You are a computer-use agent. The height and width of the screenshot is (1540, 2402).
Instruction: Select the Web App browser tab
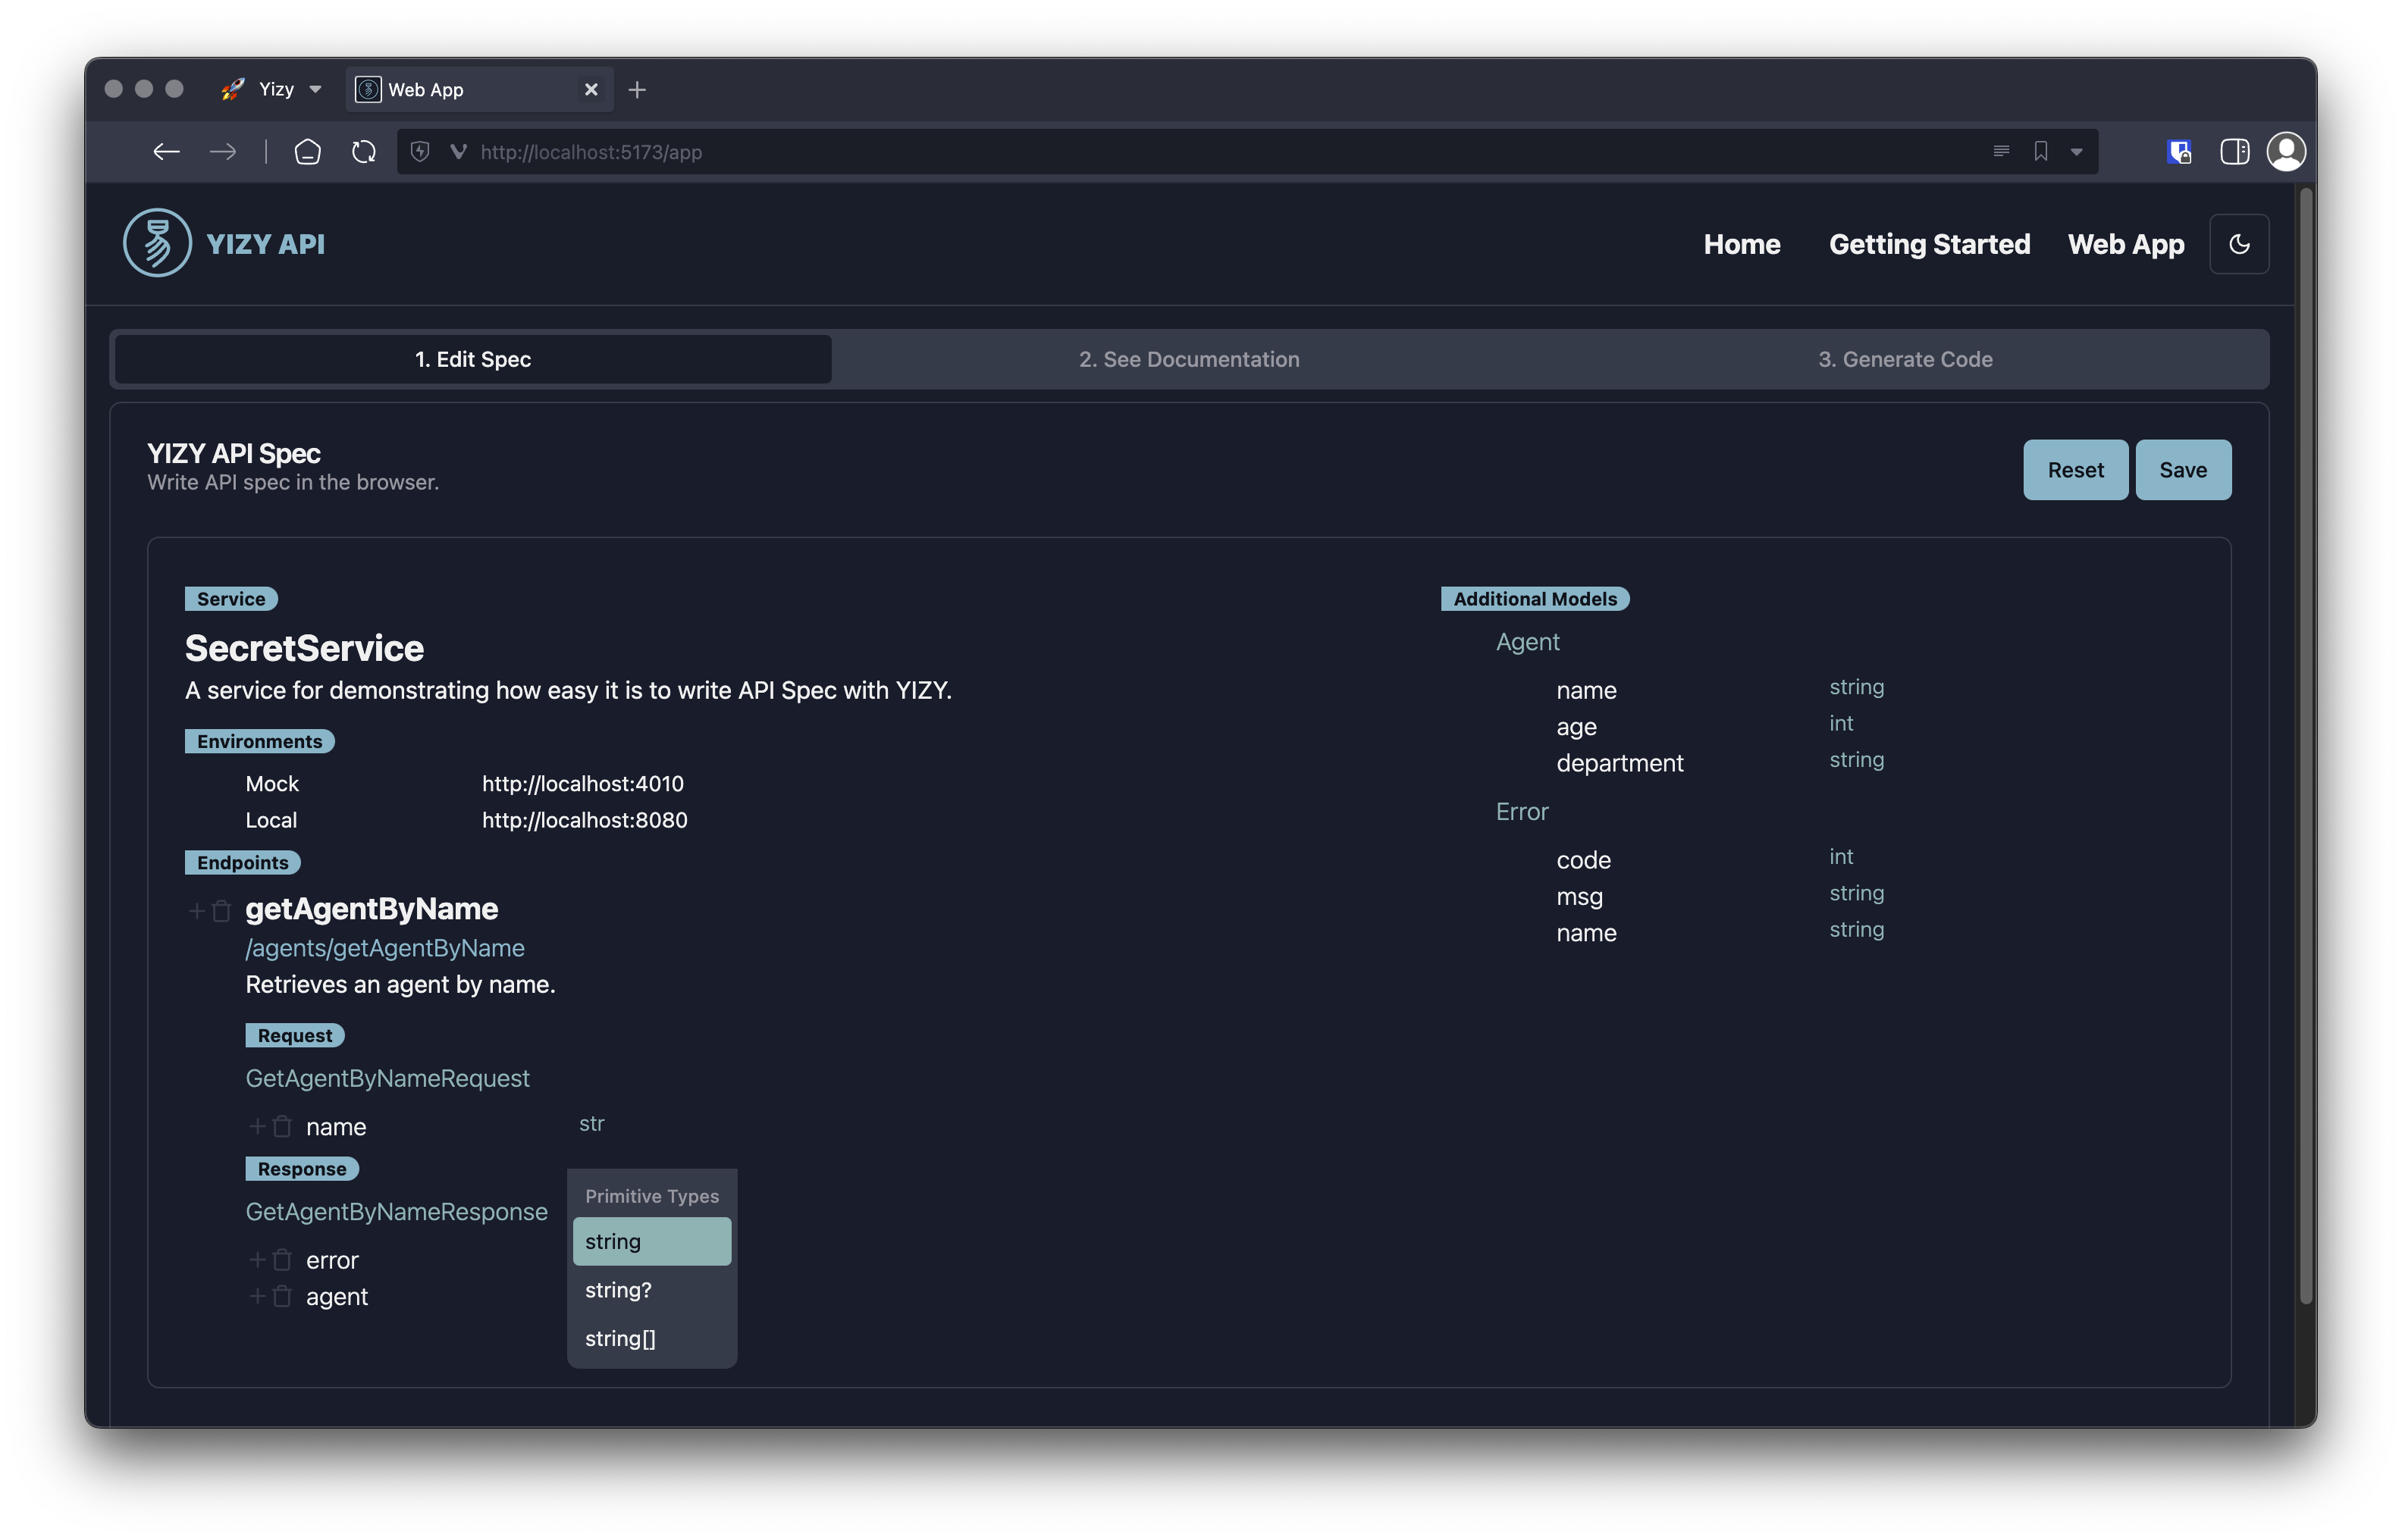(479, 90)
